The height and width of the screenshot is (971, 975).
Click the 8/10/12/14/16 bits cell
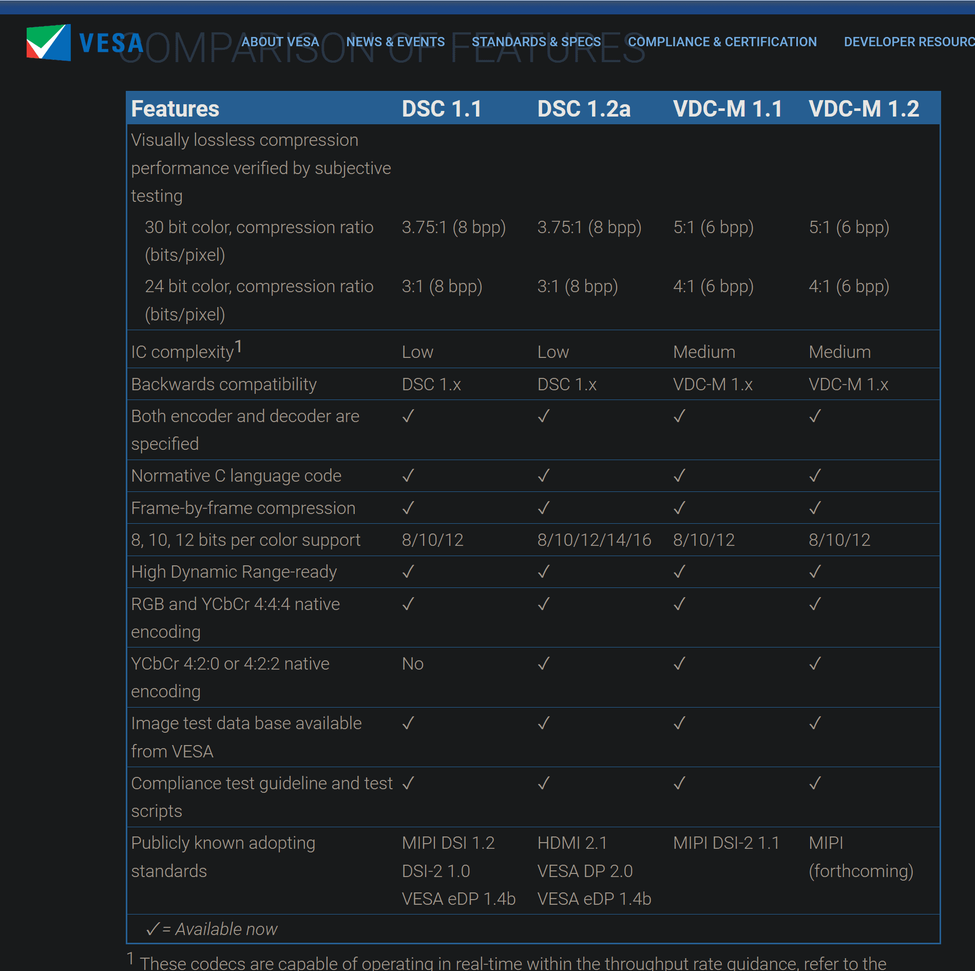(x=594, y=540)
